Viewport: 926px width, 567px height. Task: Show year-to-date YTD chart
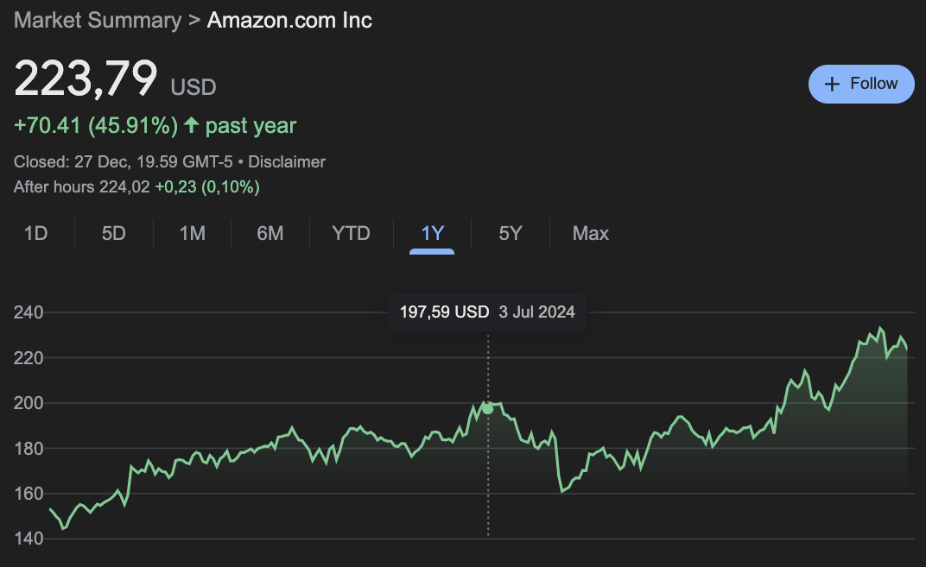pyautogui.click(x=351, y=233)
